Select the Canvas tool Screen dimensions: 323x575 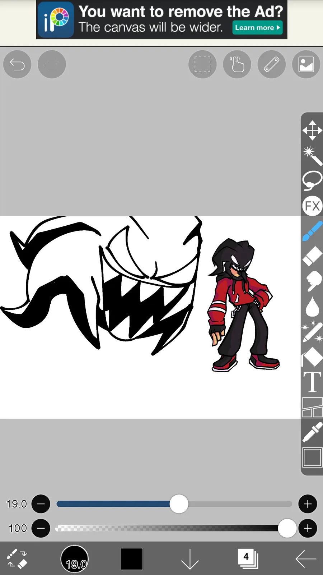click(312, 457)
